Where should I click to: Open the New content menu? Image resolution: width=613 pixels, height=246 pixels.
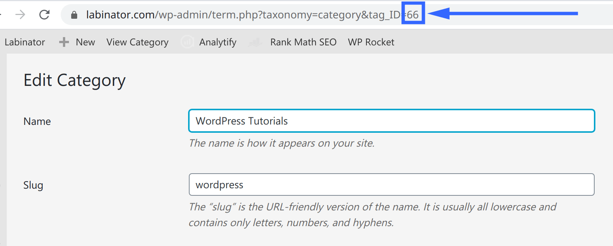coord(85,42)
